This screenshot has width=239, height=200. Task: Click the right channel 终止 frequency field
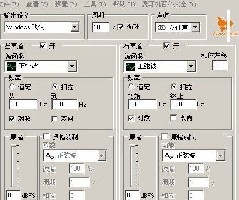click(183, 104)
